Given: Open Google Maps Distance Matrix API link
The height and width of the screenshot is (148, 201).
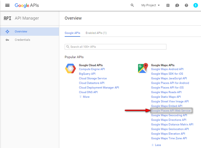Looking at the screenshot, I should tap(172, 125).
